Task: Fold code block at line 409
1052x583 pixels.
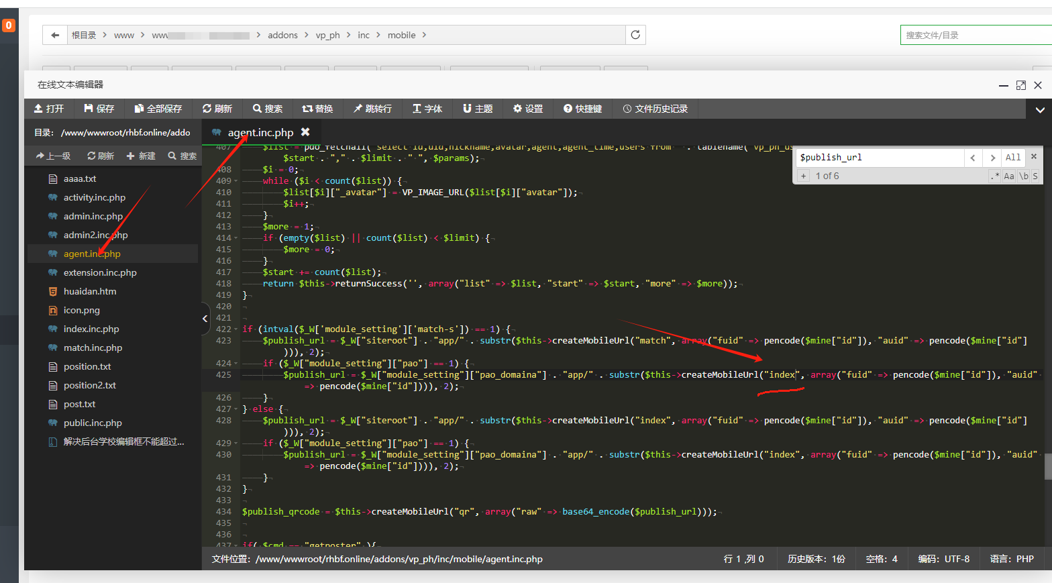Action: coord(236,181)
